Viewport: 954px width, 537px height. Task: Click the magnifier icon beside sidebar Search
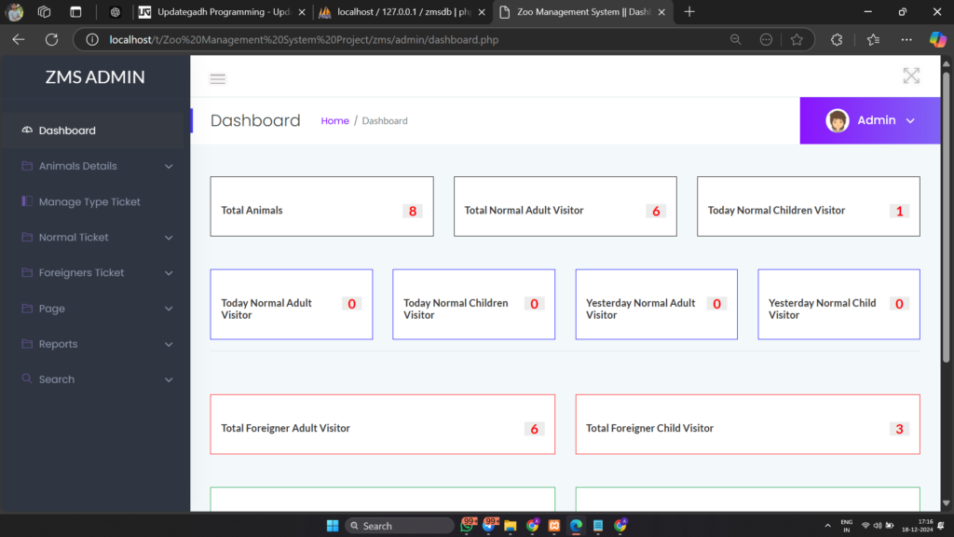pyautogui.click(x=27, y=379)
